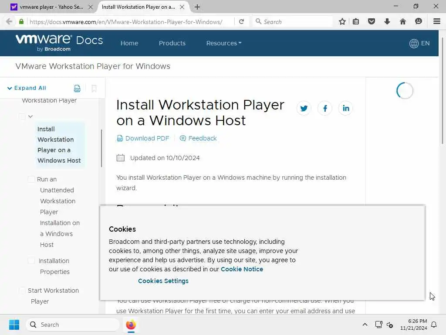Open Run an Unattended Workstation Player Installation
The height and width of the screenshot is (335, 446).
(60, 212)
